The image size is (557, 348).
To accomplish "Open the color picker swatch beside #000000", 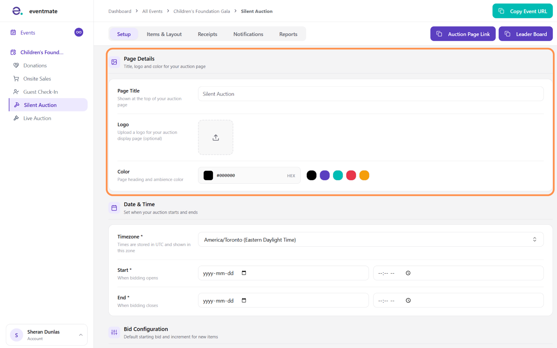I will 208,175.
